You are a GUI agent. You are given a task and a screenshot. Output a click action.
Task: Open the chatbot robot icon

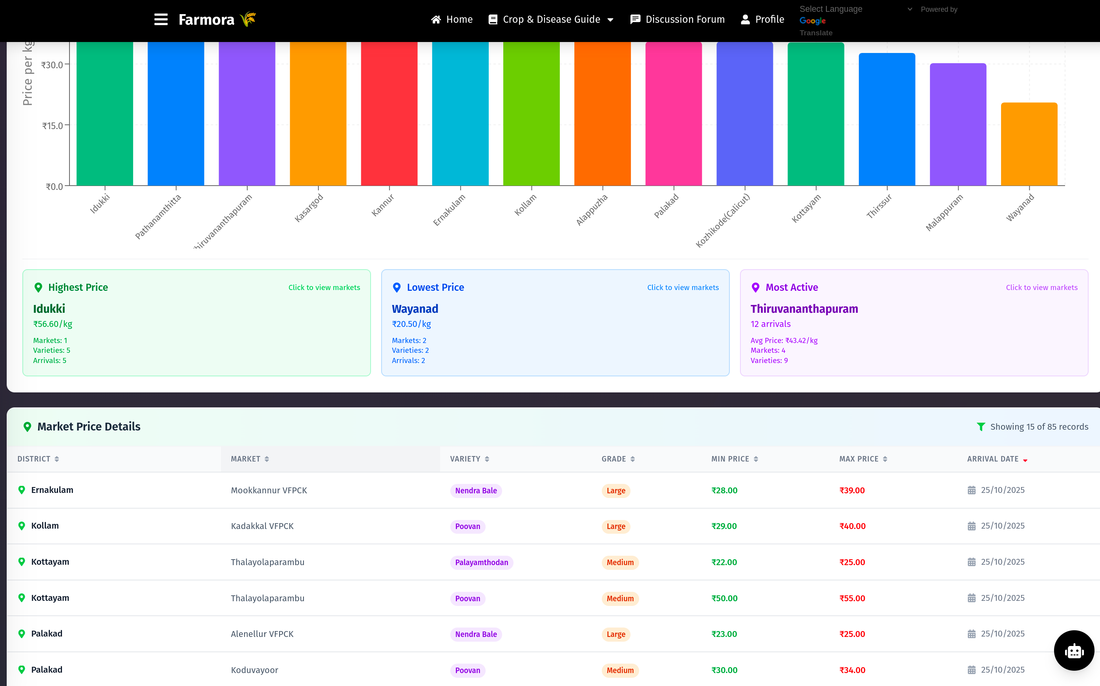[x=1074, y=651]
